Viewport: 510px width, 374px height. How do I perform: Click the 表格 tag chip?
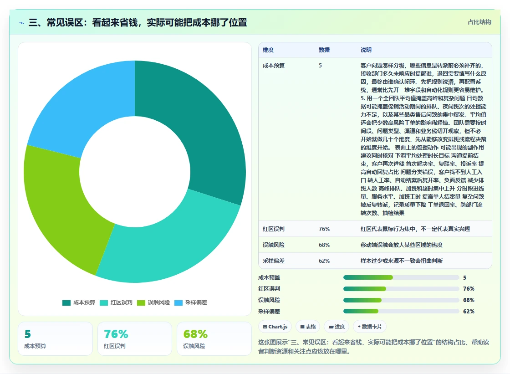click(308, 327)
